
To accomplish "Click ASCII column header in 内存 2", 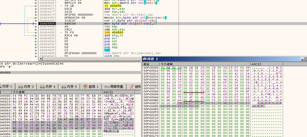I will click(x=255, y=64).
